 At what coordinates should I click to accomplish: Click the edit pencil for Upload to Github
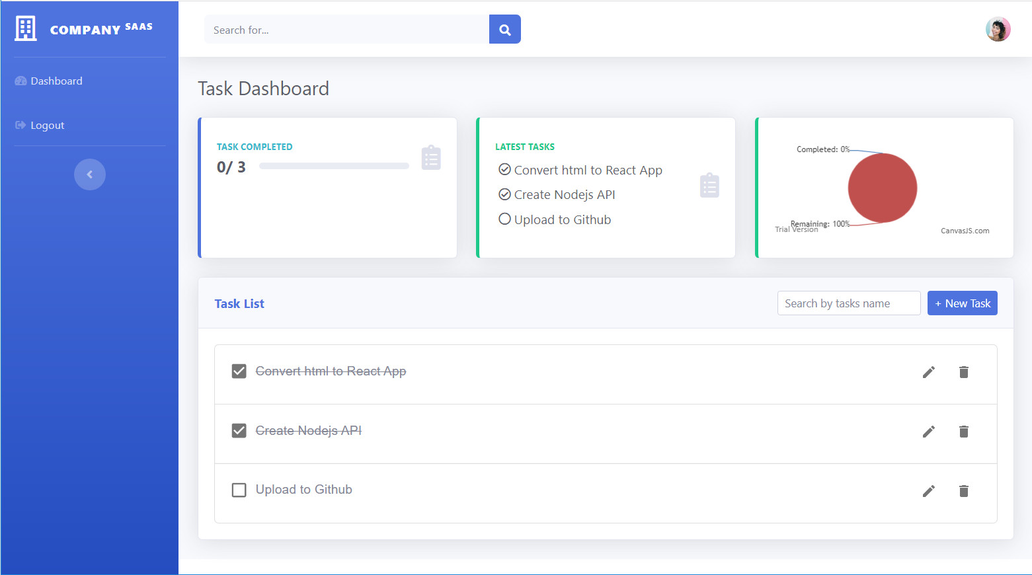point(928,490)
